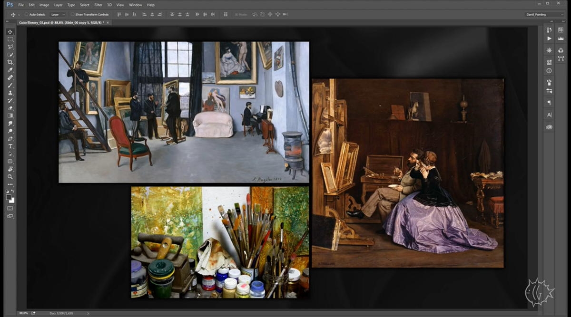This screenshot has width=571, height=317.
Task: Click the foreground color swatch
Action: click(x=9, y=197)
